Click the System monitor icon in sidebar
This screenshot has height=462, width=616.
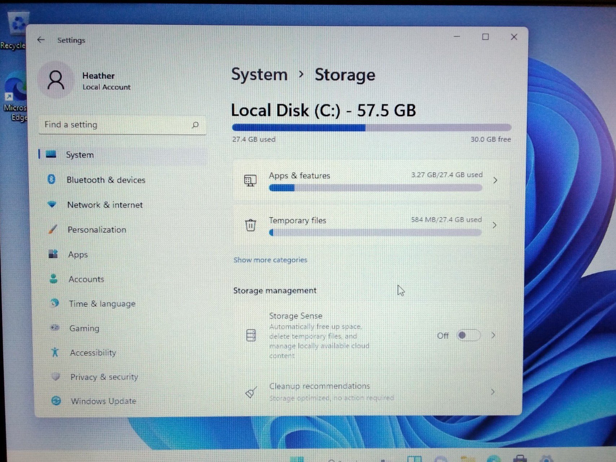(51, 154)
